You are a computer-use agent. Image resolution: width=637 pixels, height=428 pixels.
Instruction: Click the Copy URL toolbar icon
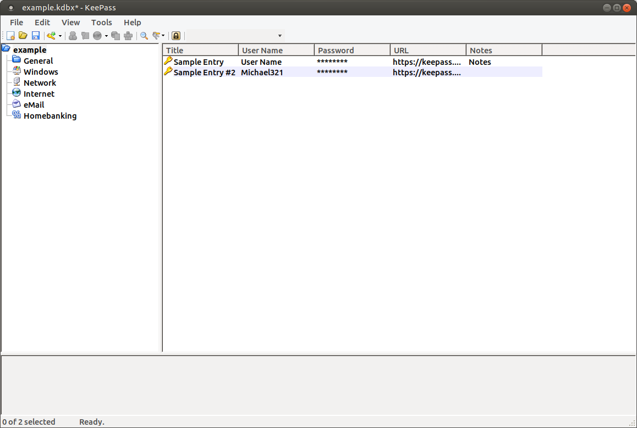click(x=116, y=36)
